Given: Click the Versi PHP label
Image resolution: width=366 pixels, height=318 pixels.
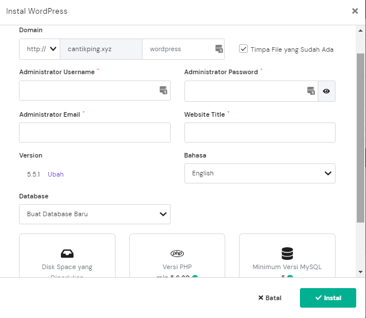Looking at the screenshot, I should tap(177, 267).
